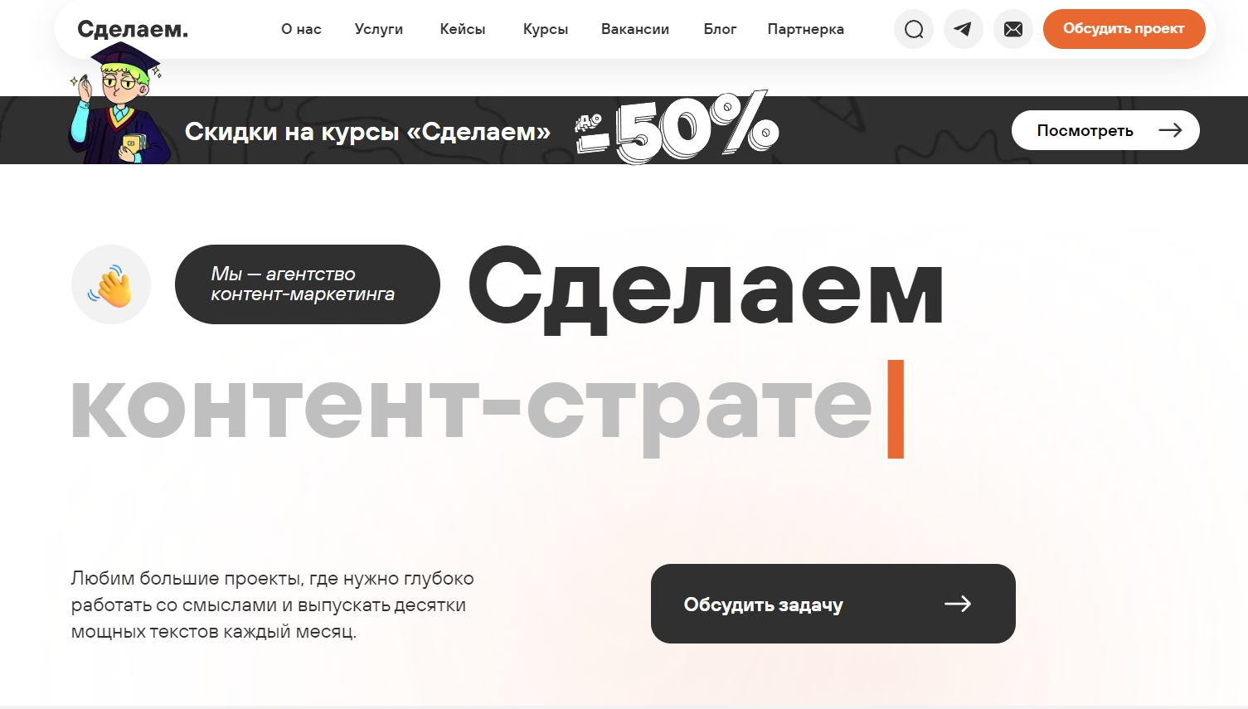Click the graduate student mascot illustration
Screen dimensions: 1248x709
point(119,102)
